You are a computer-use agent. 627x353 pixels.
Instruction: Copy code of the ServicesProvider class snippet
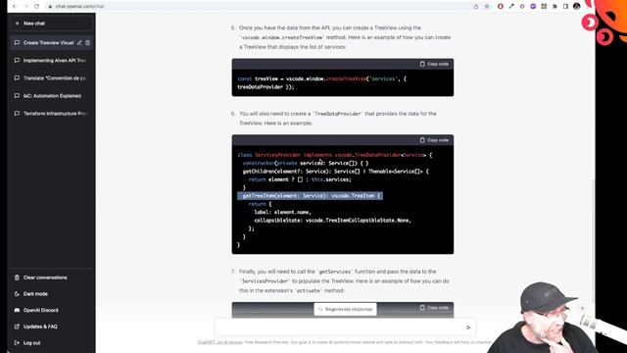434,140
